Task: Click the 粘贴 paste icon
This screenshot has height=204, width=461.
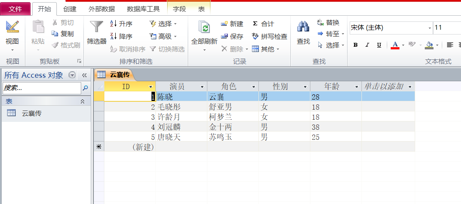Action: pyautogui.click(x=38, y=27)
